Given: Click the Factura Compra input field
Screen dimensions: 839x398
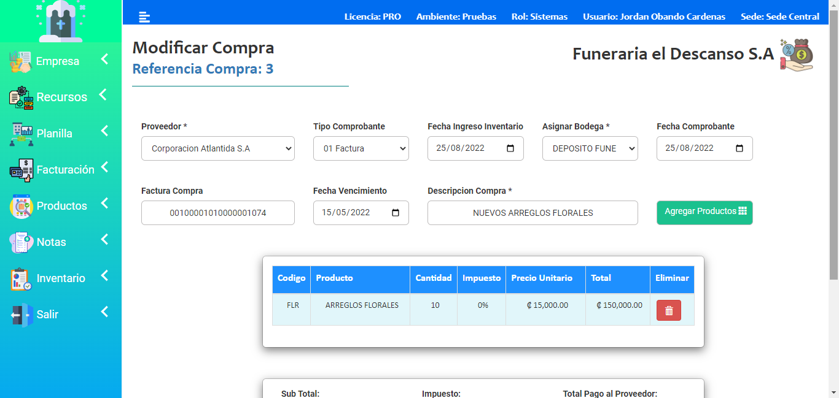Looking at the screenshot, I should pyautogui.click(x=217, y=213).
